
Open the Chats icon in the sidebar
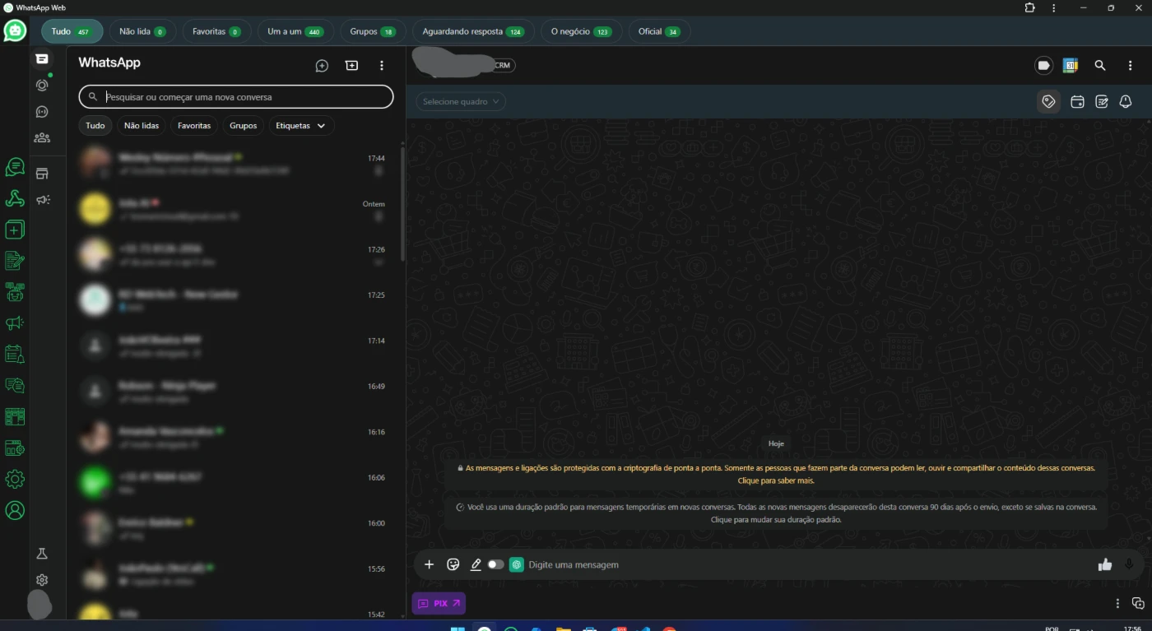coord(42,58)
